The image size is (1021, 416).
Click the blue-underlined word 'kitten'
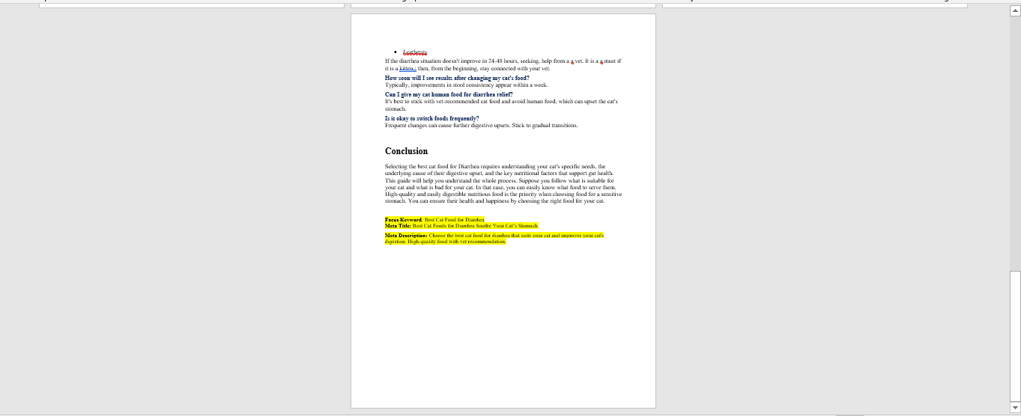pos(407,68)
